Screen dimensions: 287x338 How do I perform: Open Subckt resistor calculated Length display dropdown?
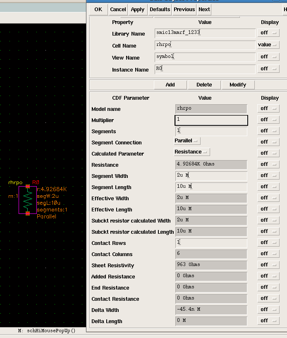[268, 232]
